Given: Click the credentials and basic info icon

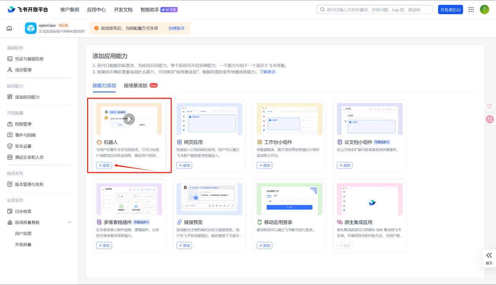Looking at the screenshot, I should 10,59.
